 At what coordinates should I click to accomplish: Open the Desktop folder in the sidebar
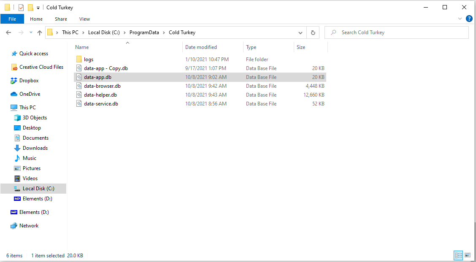(x=32, y=128)
